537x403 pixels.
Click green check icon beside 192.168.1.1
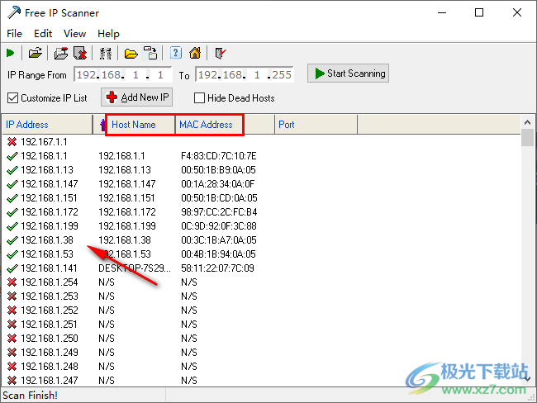coord(12,156)
